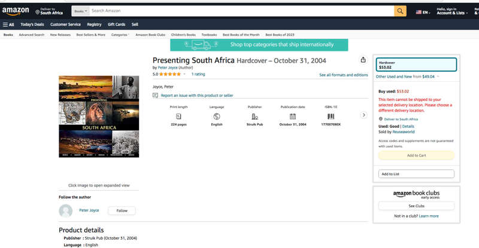Submit search with magnifier button
479x248 pixels.
click(400, 11)
